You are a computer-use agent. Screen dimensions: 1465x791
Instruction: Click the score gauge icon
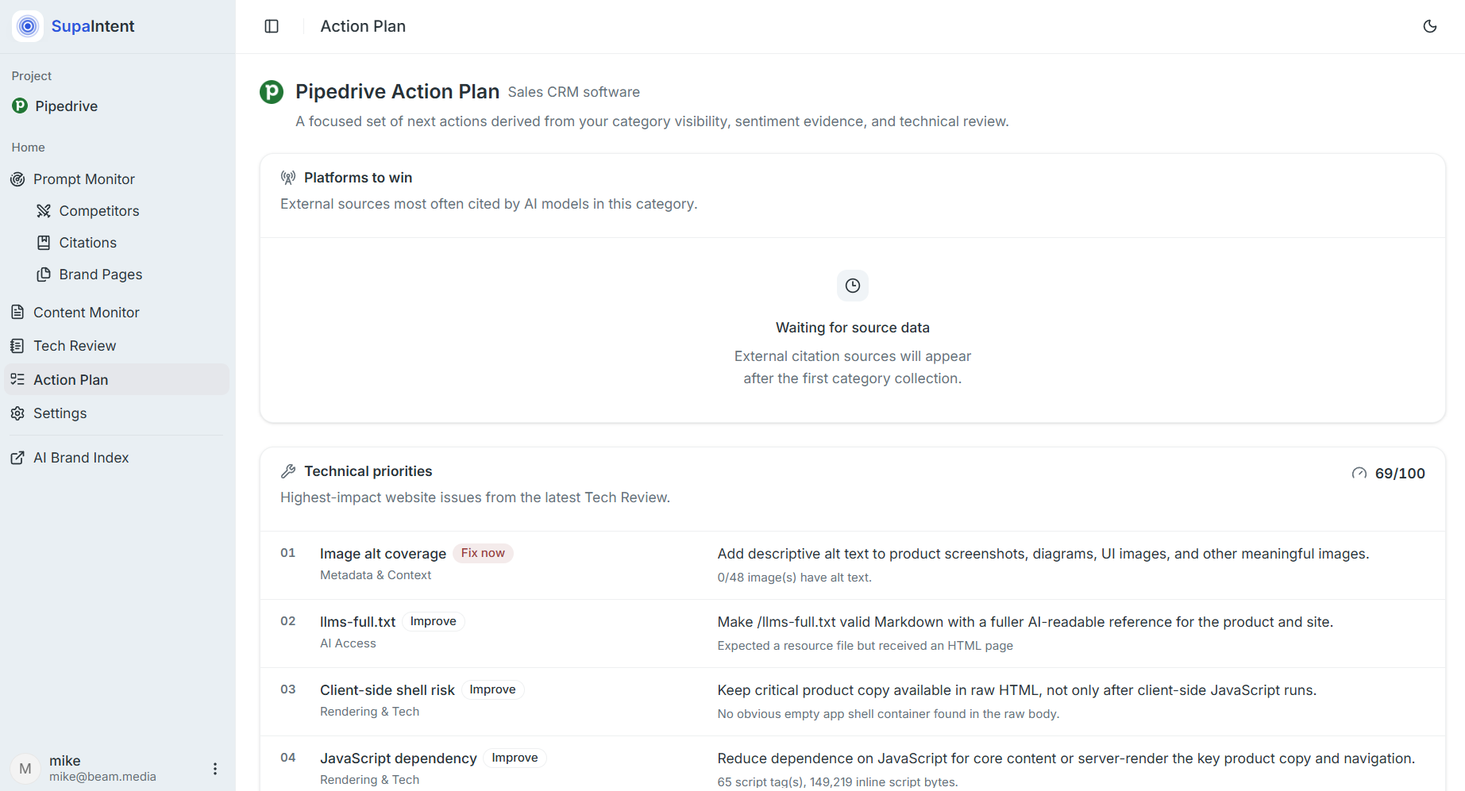(x=1359, y=474)
